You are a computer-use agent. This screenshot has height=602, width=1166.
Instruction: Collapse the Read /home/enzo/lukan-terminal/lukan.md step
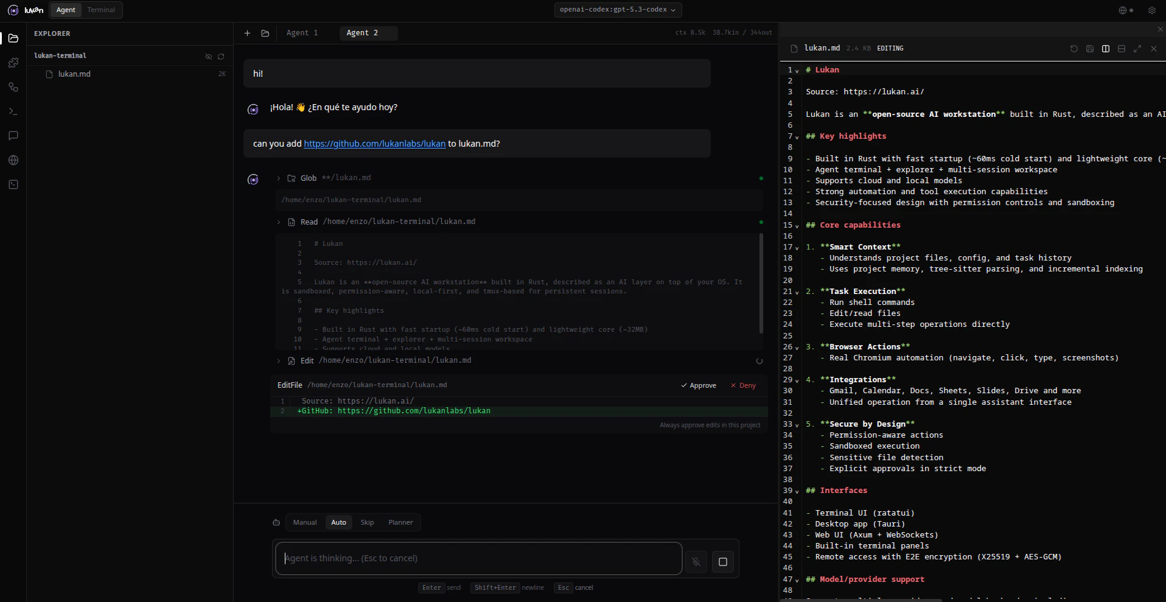(x=279, y=222)
